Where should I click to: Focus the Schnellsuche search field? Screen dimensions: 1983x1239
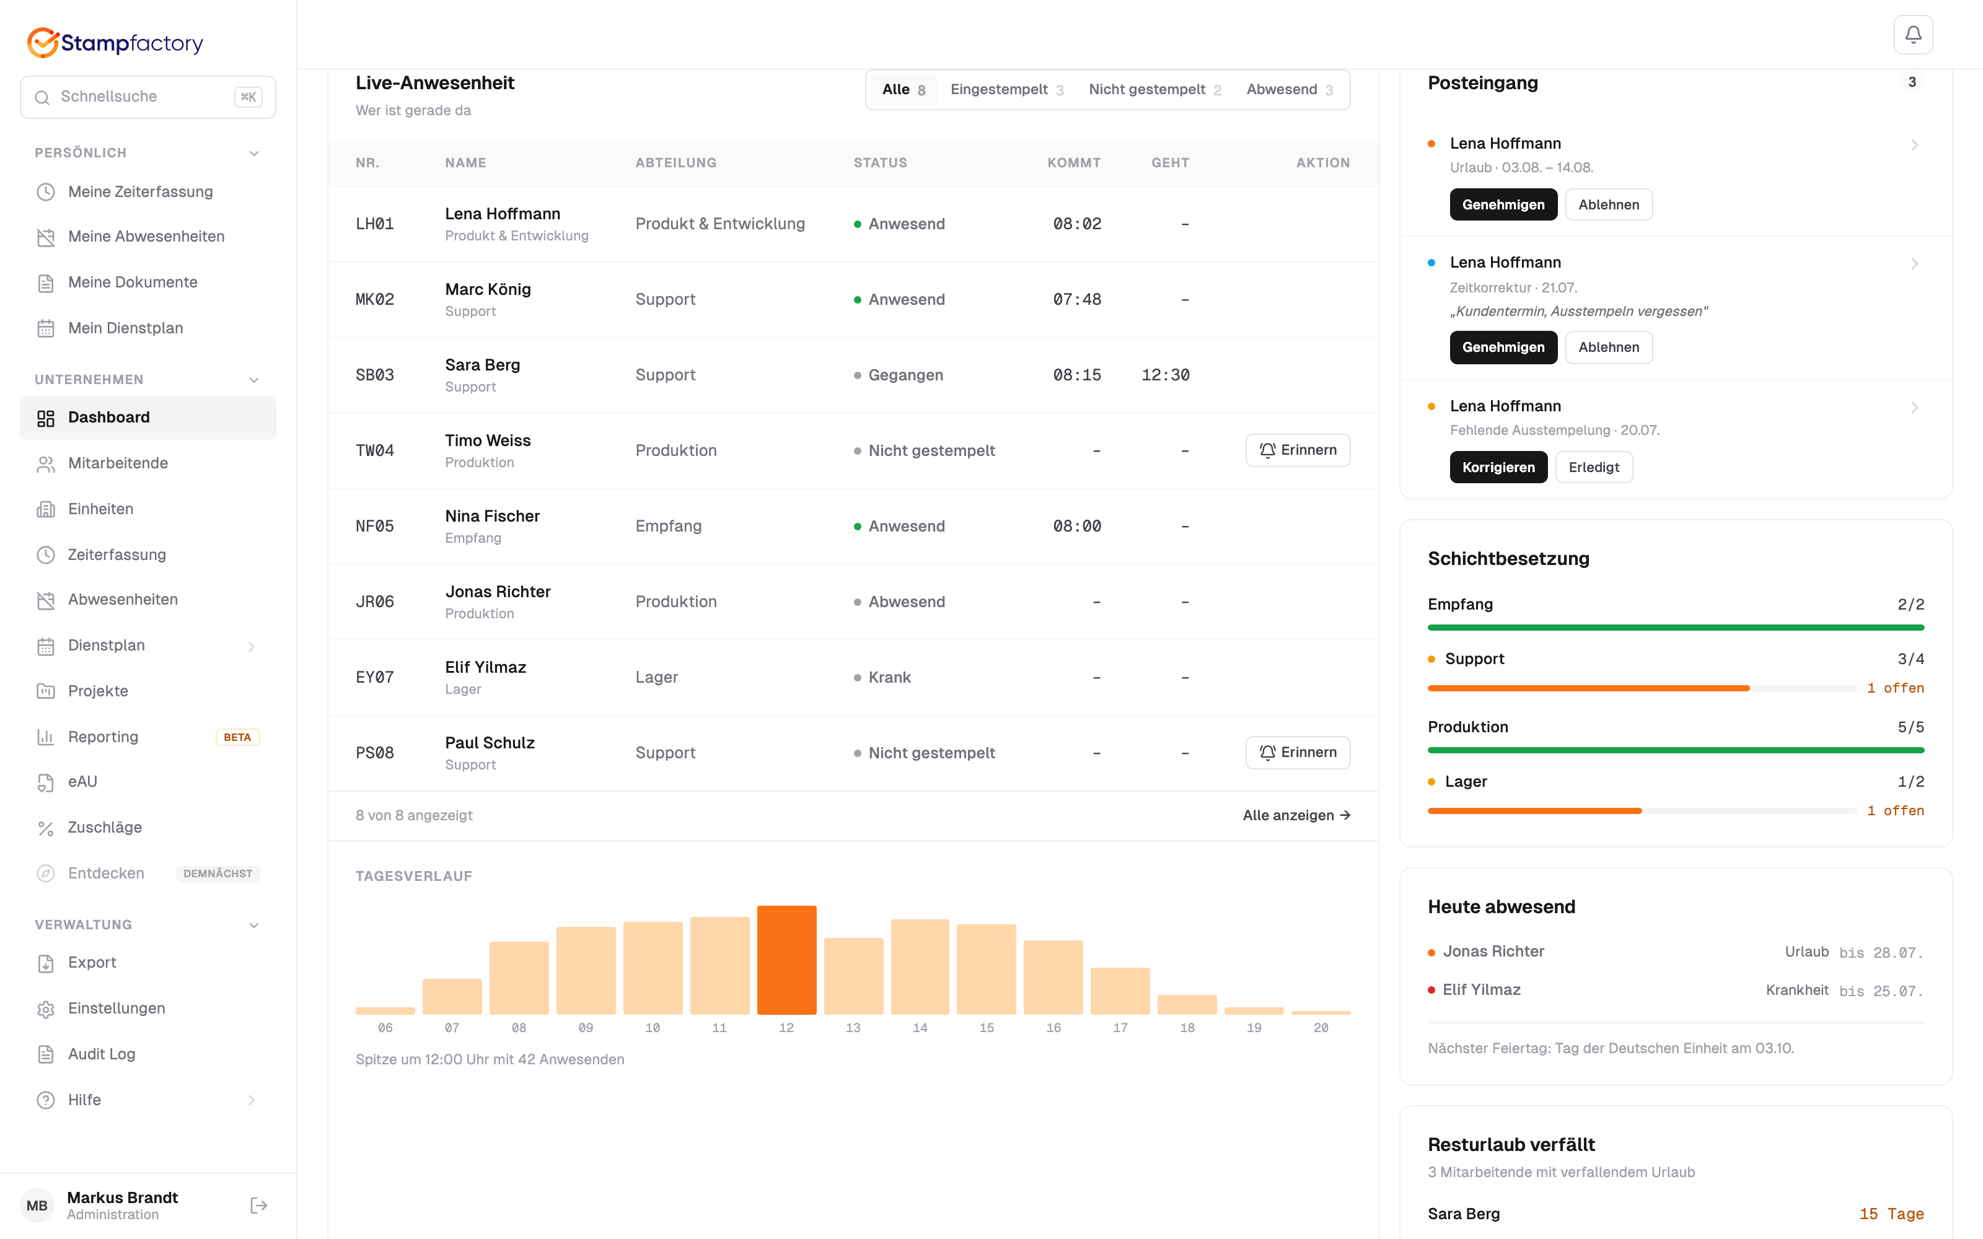click(147, 97)
